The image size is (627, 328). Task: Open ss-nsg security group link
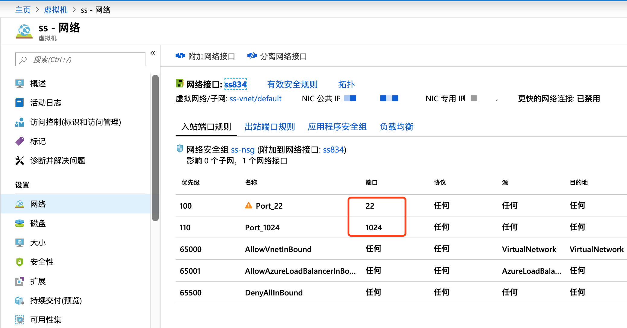coord(243,150)
